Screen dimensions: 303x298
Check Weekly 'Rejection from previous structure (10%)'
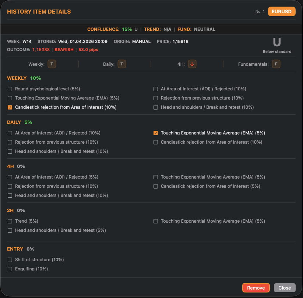(x=156, y=98)
